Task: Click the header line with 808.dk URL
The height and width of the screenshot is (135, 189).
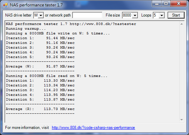Action: click(71, 24)
